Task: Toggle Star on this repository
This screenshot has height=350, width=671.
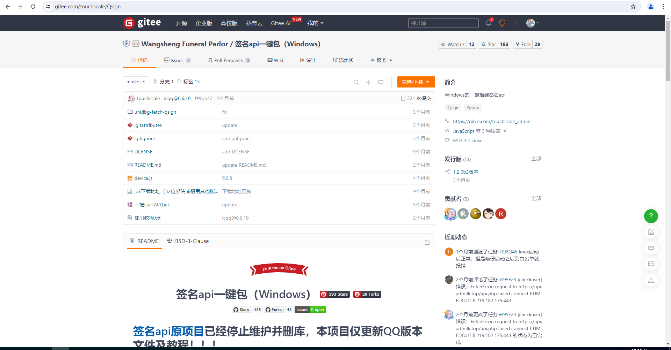Action: pyautogui.click(x=489, y=44)
